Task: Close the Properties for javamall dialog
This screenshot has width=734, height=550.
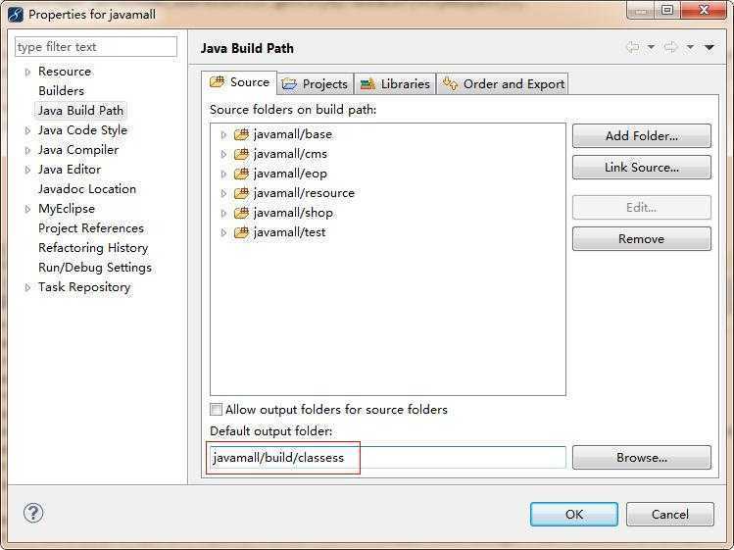Action: (x=704, y=11)
